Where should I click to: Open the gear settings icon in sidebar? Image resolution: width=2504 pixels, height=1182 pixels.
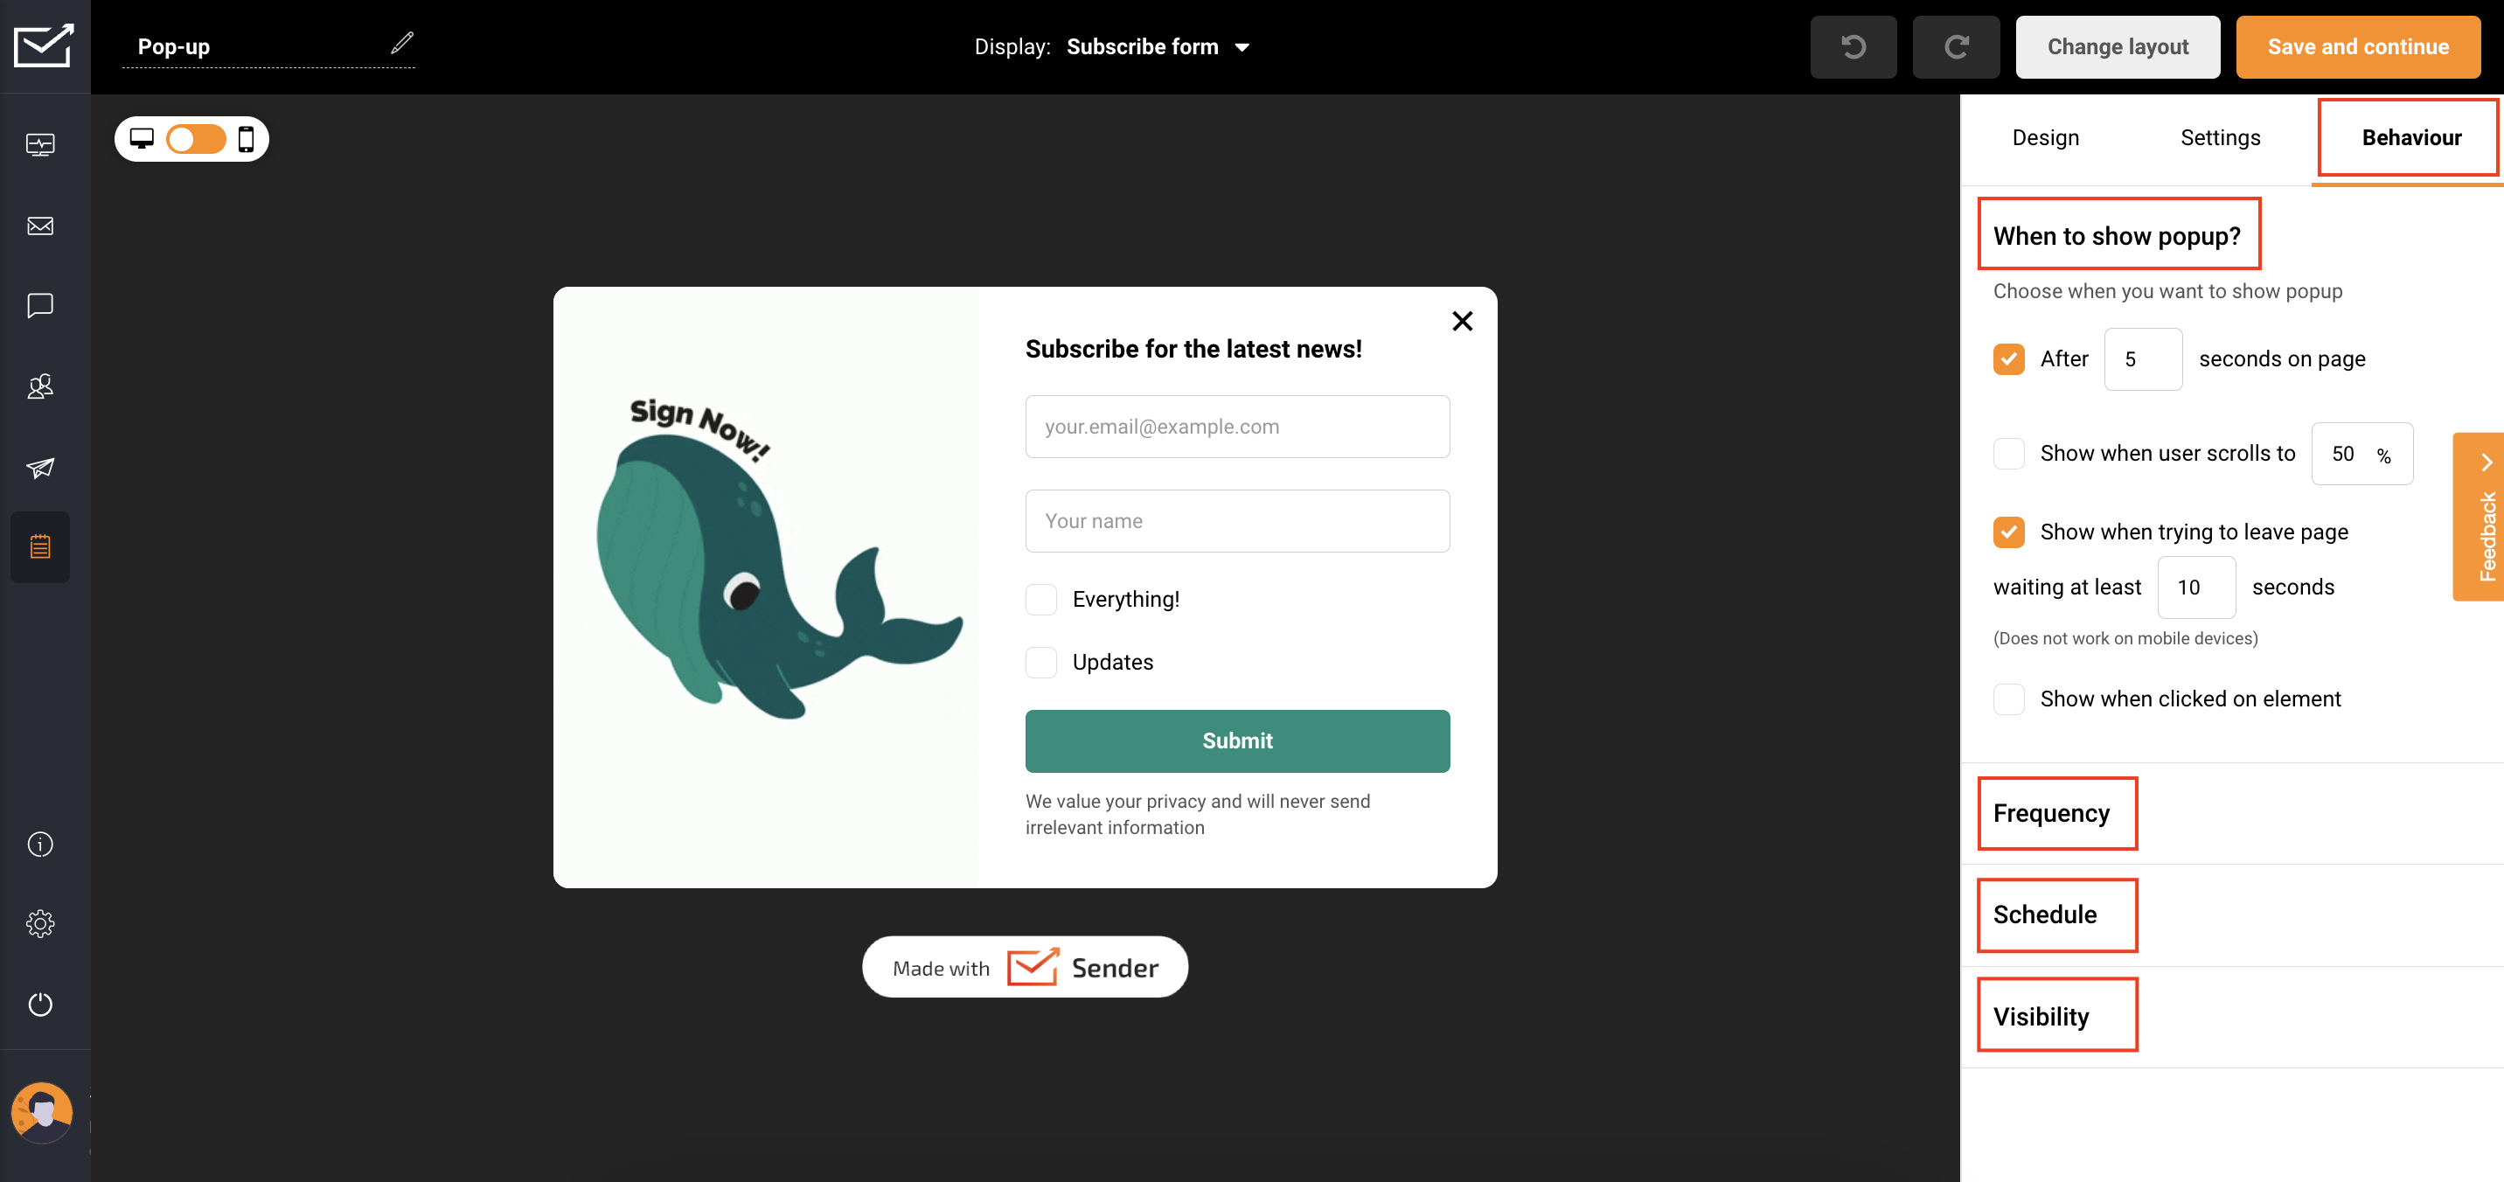tap(40, 922)
